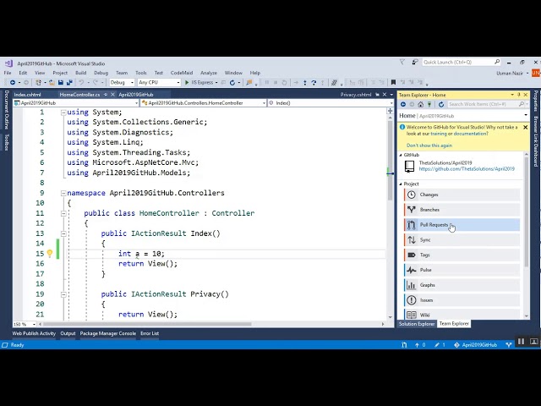Pin the Team Explorer panel with the pushpin
The width and height of the screenshot is (541, 406).
coord(519,95)
